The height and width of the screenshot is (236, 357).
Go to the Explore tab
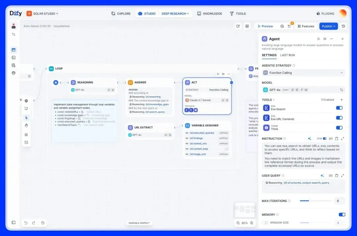point(121,14)
